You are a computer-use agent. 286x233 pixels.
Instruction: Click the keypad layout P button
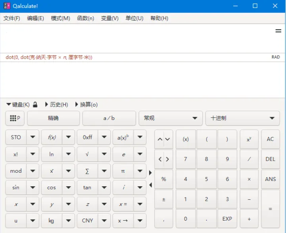pos(15,118)
